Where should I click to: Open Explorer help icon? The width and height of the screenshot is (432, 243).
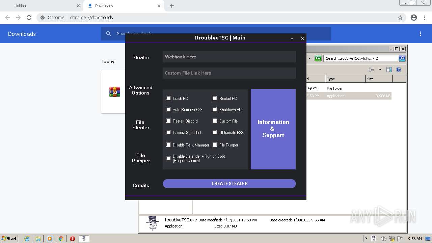(x=399, y=70)
